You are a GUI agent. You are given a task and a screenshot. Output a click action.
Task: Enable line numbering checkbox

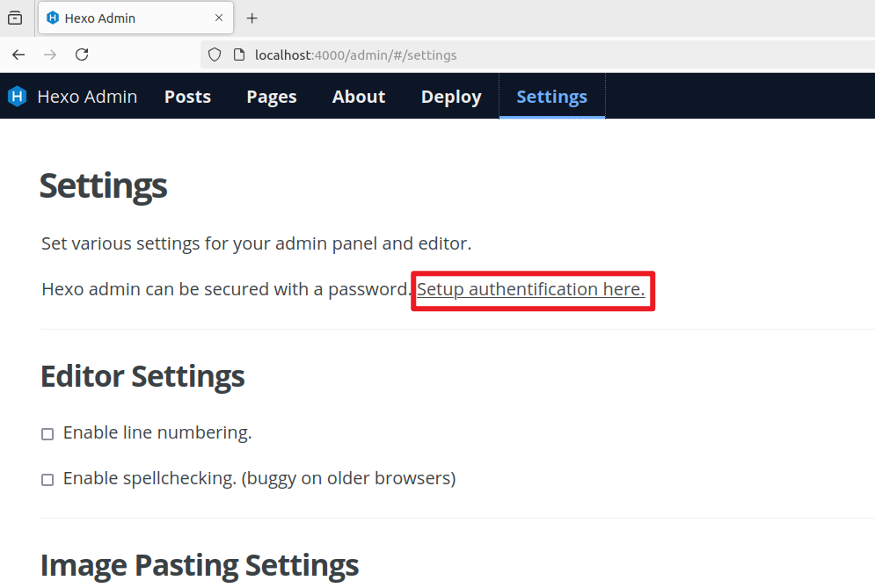tap(47, 433)
